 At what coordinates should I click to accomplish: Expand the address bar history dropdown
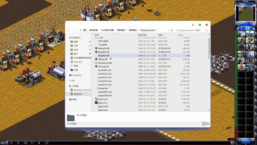click(x=169, y=30)
